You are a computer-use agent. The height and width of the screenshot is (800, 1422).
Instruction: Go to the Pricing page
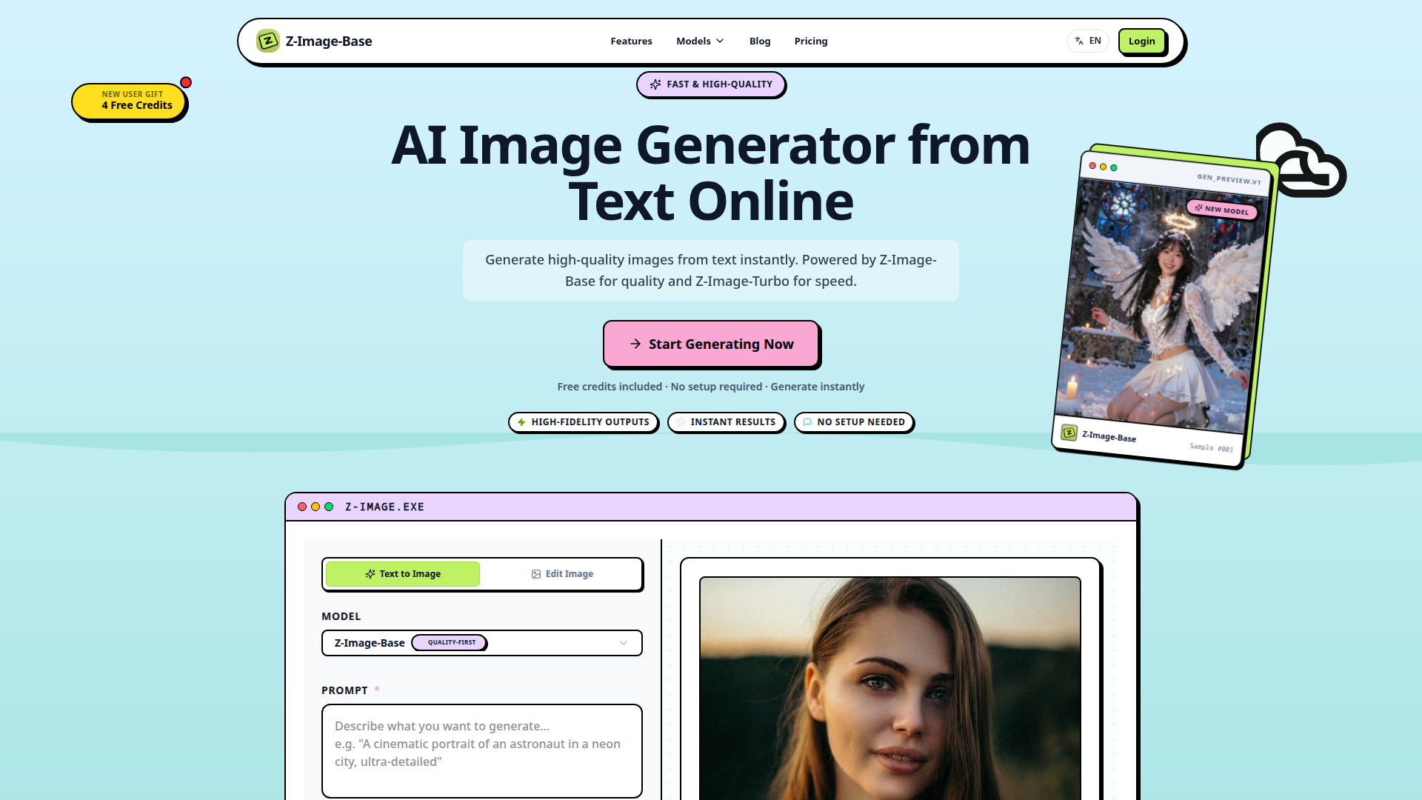[810, 41]
